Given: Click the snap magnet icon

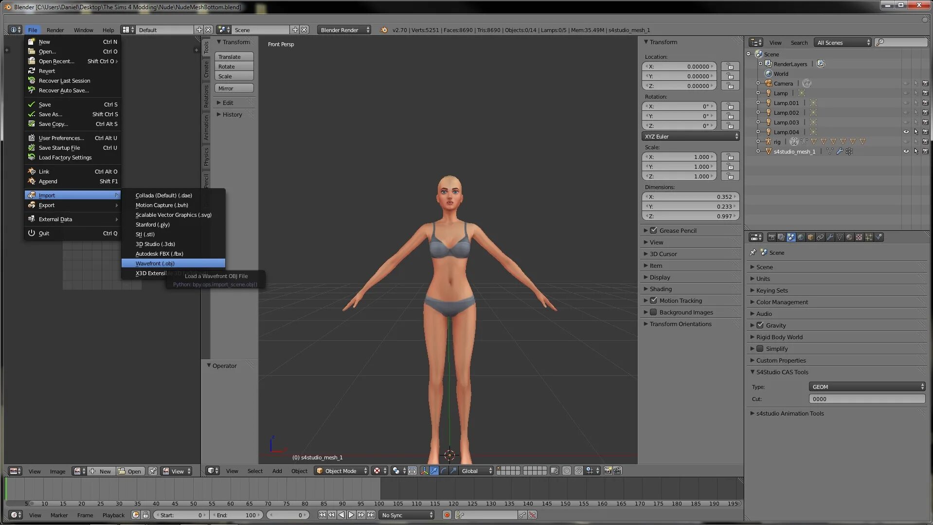Looking at the screenshot, I should click(x=578, y=471).
